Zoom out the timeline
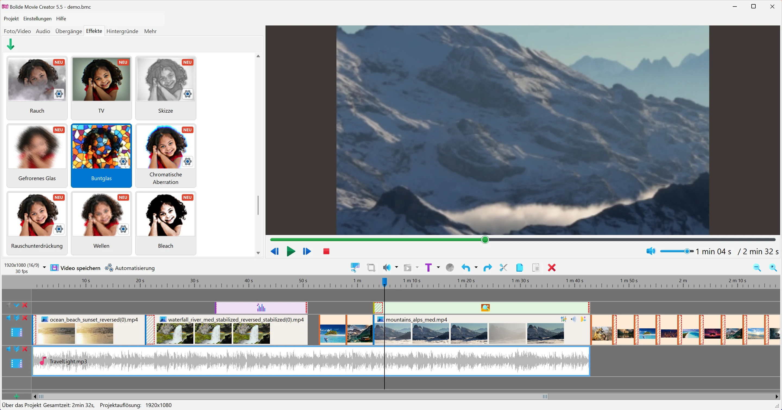Viewport: 782px width, 410px height. pos(757,268)
